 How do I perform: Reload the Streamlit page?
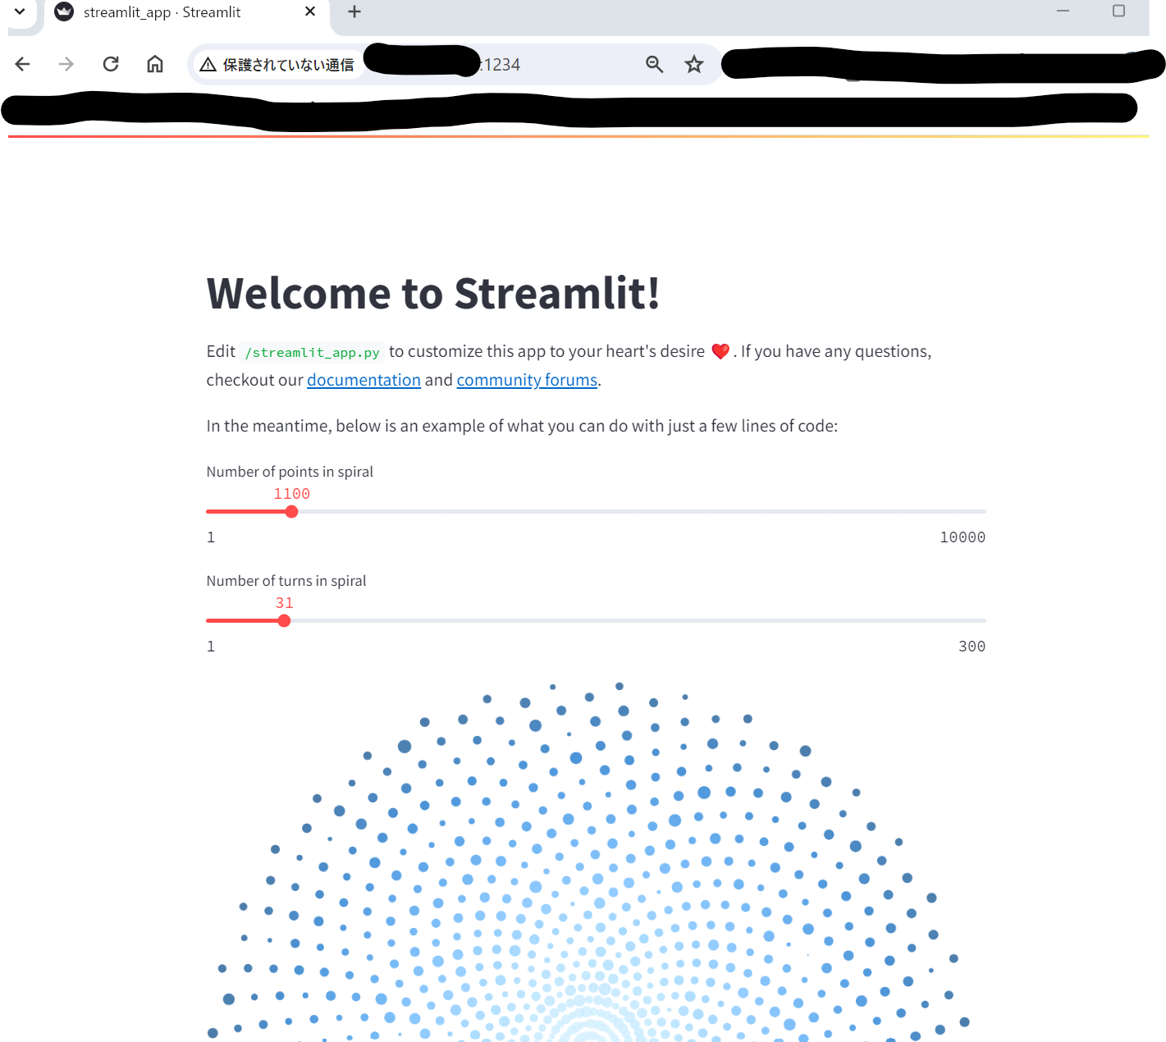click(x=110, y=63)
